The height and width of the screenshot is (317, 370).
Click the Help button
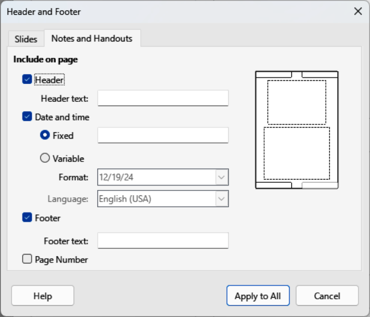click(43, 296)
